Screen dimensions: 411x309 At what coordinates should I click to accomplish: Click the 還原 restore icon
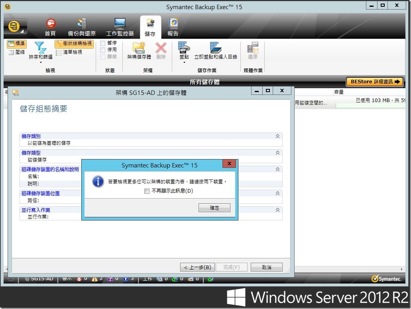[253, 48]
